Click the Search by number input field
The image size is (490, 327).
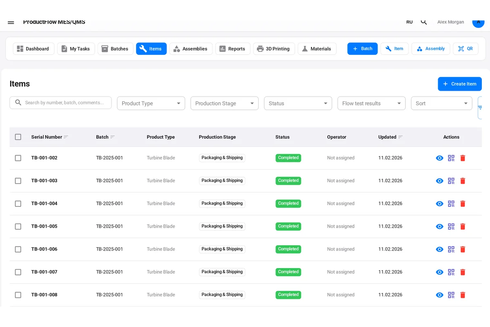60,103
